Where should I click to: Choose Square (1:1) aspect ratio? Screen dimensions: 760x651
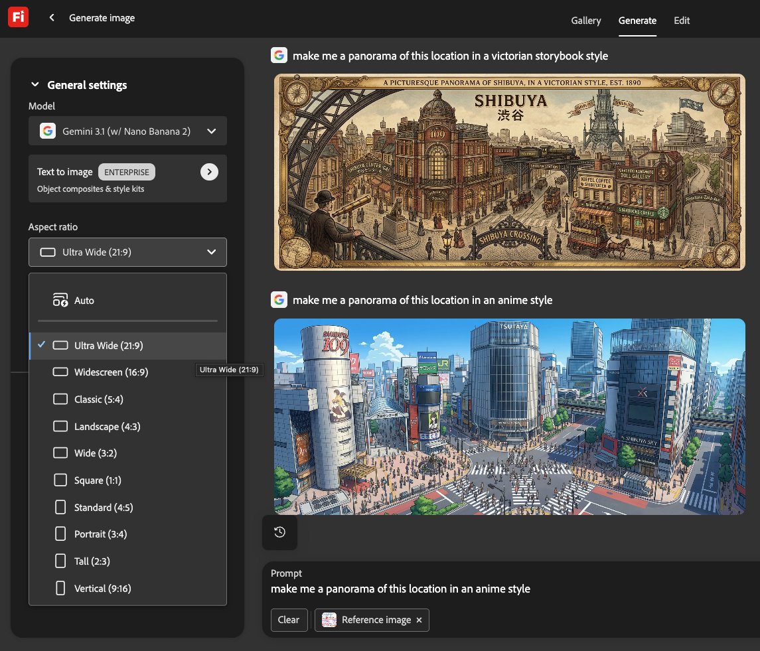pos(127,480)
